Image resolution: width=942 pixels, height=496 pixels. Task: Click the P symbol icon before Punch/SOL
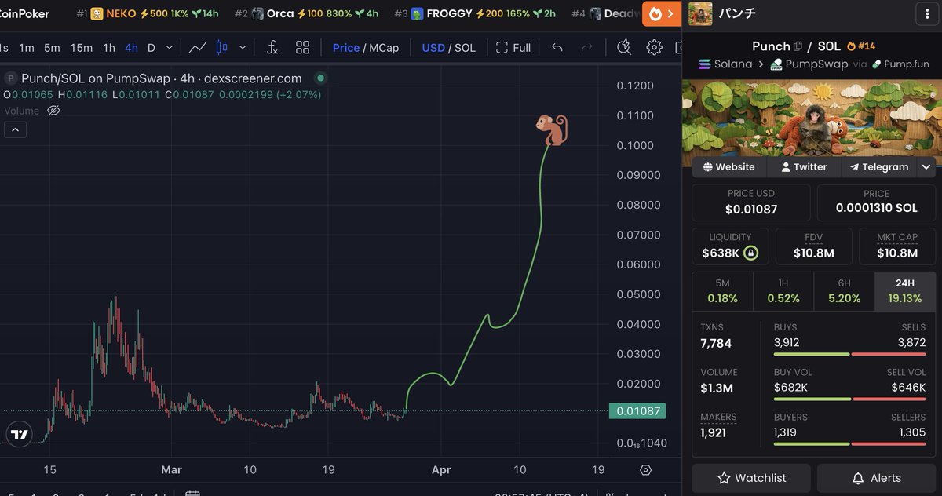(x=11, y=78)
